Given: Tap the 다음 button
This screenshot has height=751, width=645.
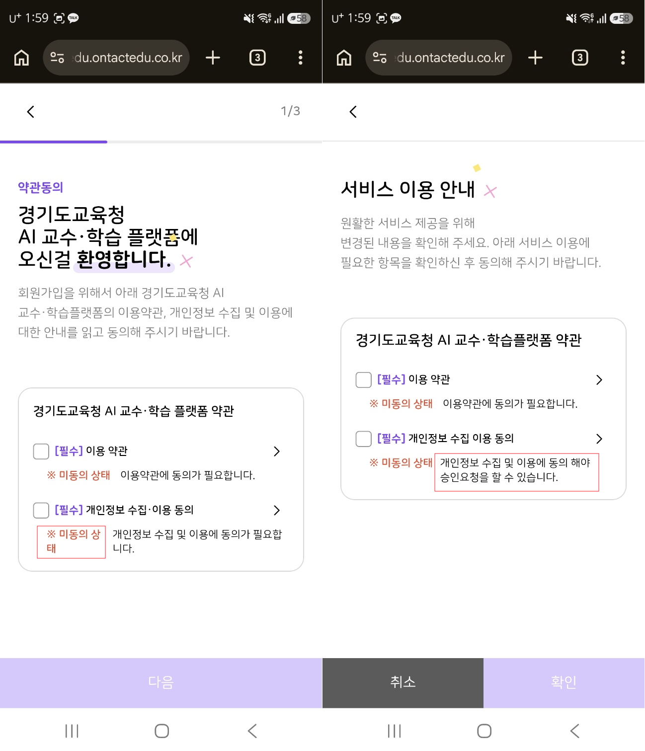Looking at the screenshot, I should point(161,683).
